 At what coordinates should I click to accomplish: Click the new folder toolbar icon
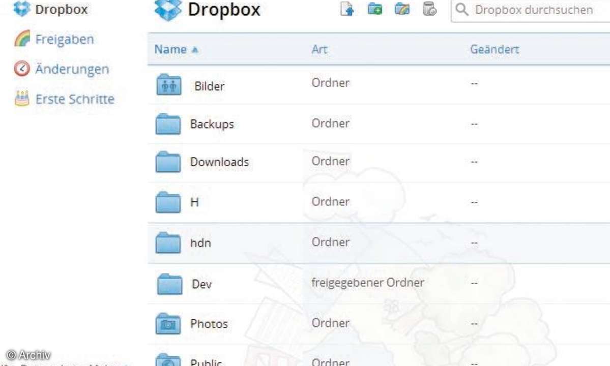[374, 9]
